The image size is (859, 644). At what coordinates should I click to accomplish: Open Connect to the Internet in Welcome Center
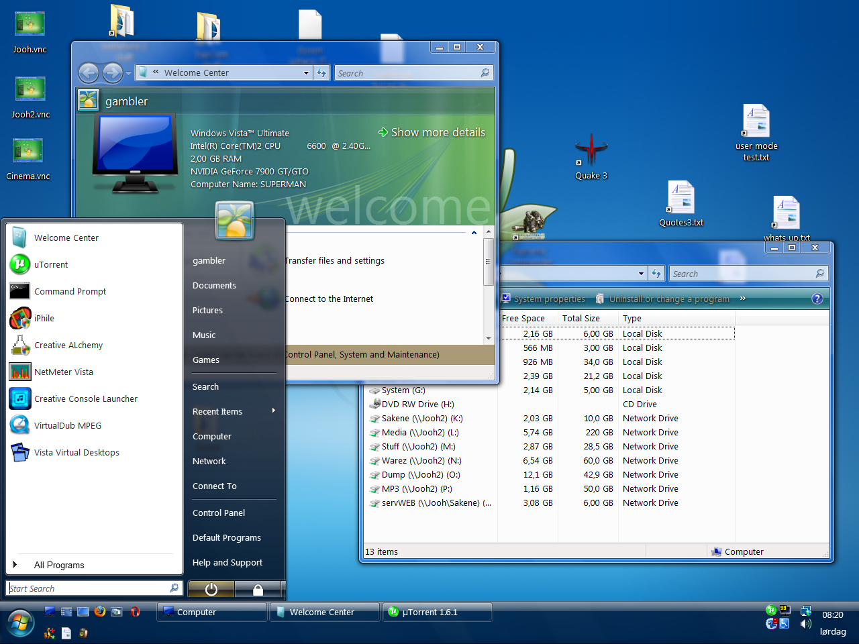[x=329, y=299]
